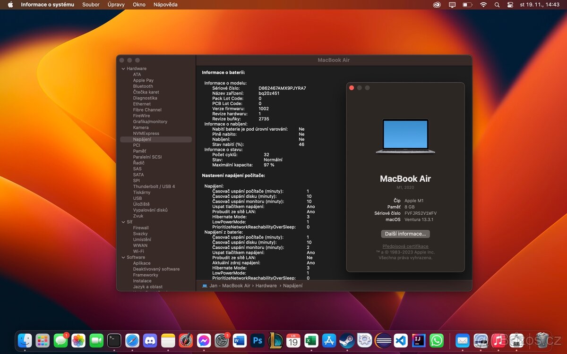The image size is (567, 354).
Task: Collapse the Hardware section in the sidebar
Action: pos(123,68)
